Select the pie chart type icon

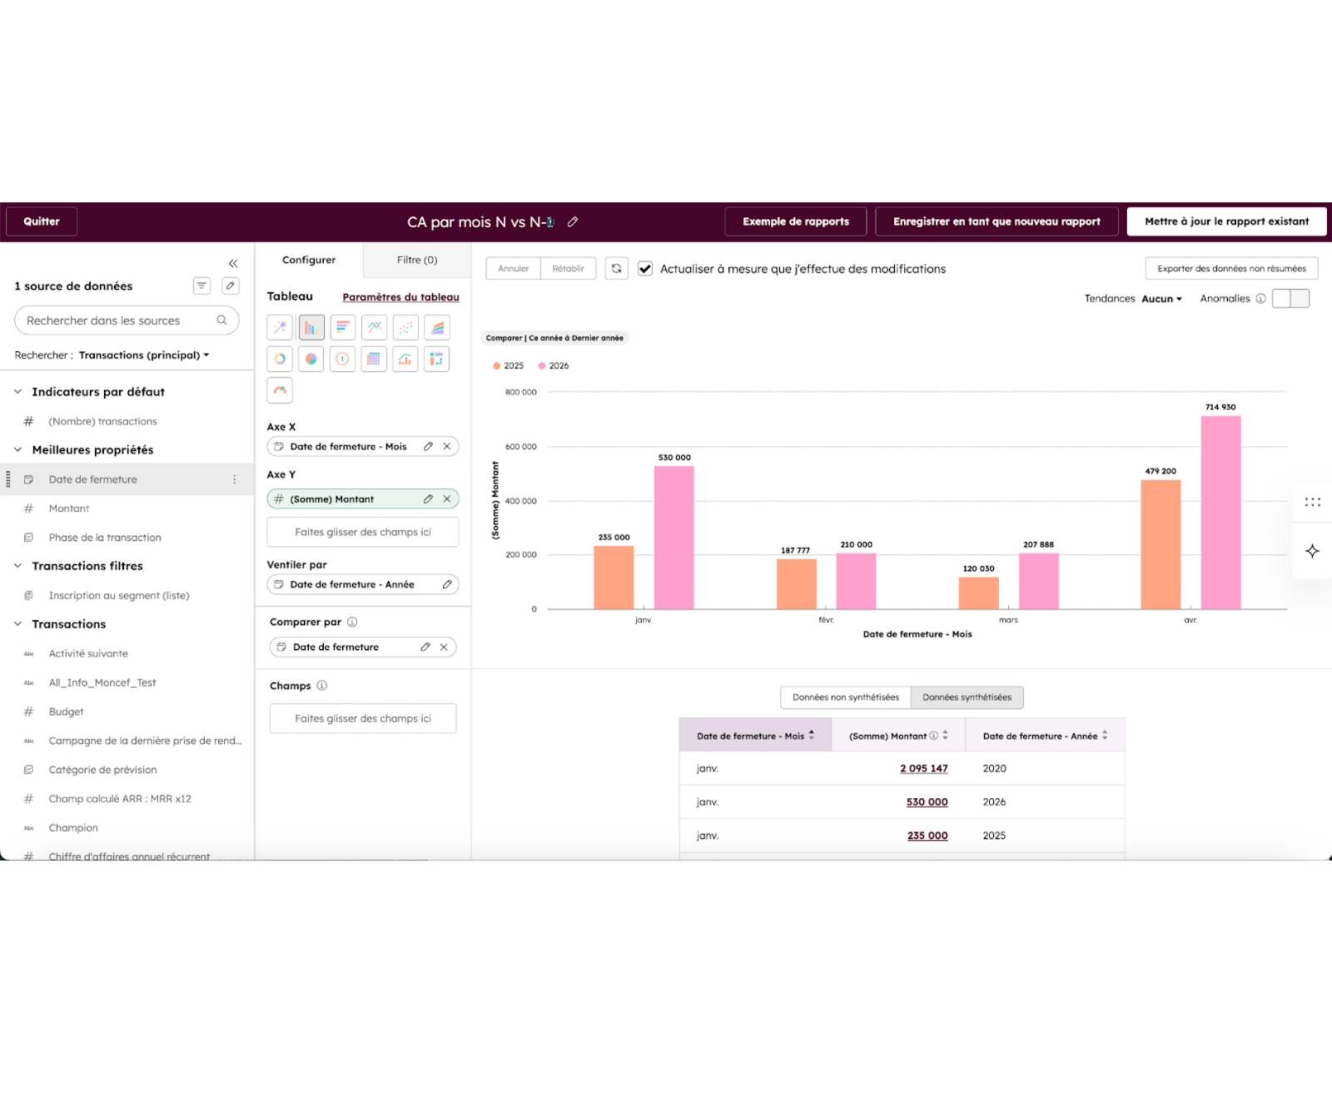311,360
